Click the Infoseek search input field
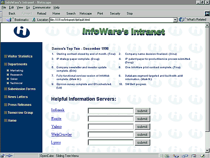The width and height of the screenshot is (210, 158). (111, 111)
